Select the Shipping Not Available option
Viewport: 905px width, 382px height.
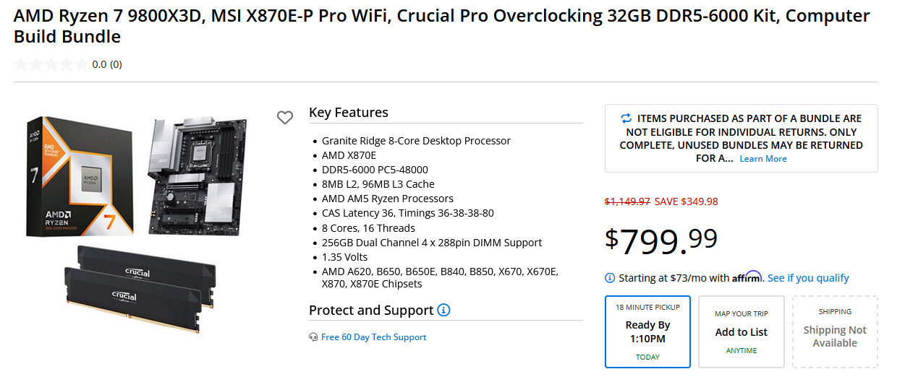[834, 331]
